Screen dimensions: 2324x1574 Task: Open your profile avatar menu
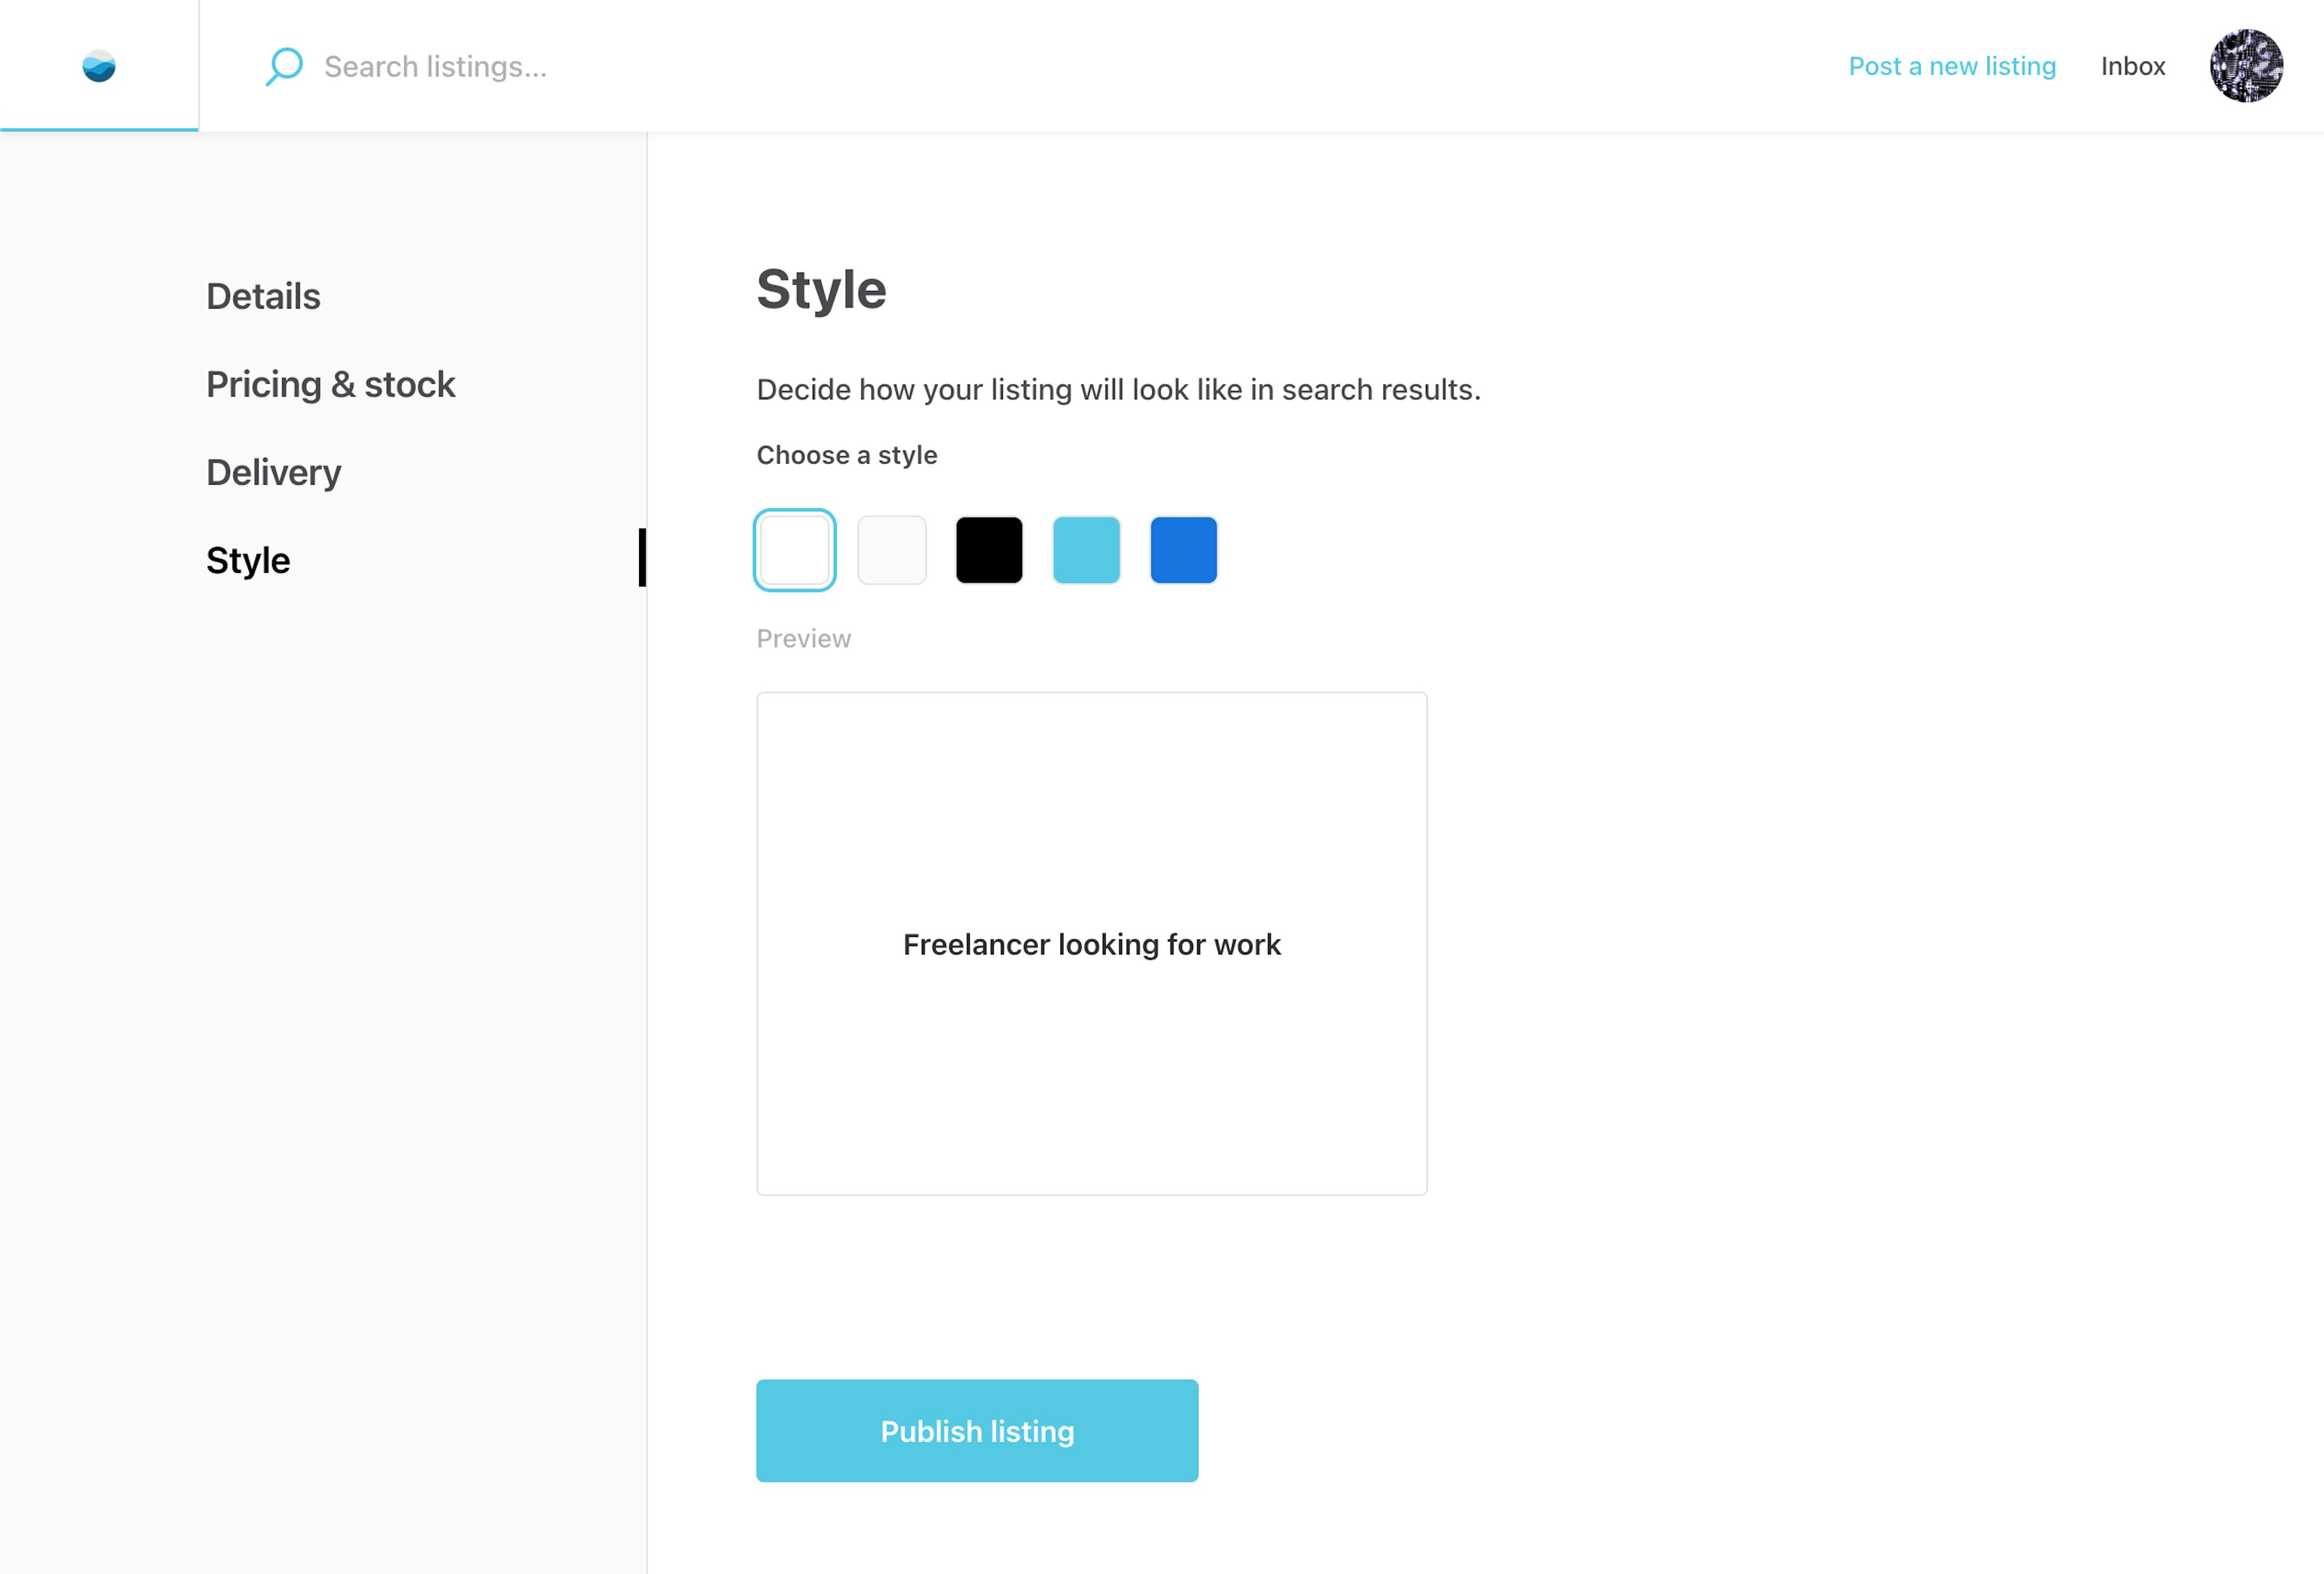pos(2246,66)
